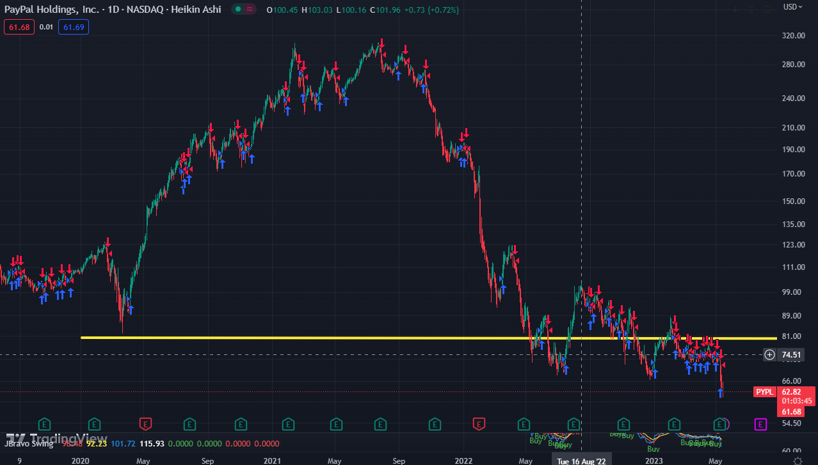The height and width of the screenshot is (465, 818).
Task: Click the 2023 time axis label
Action: [654, 461]
